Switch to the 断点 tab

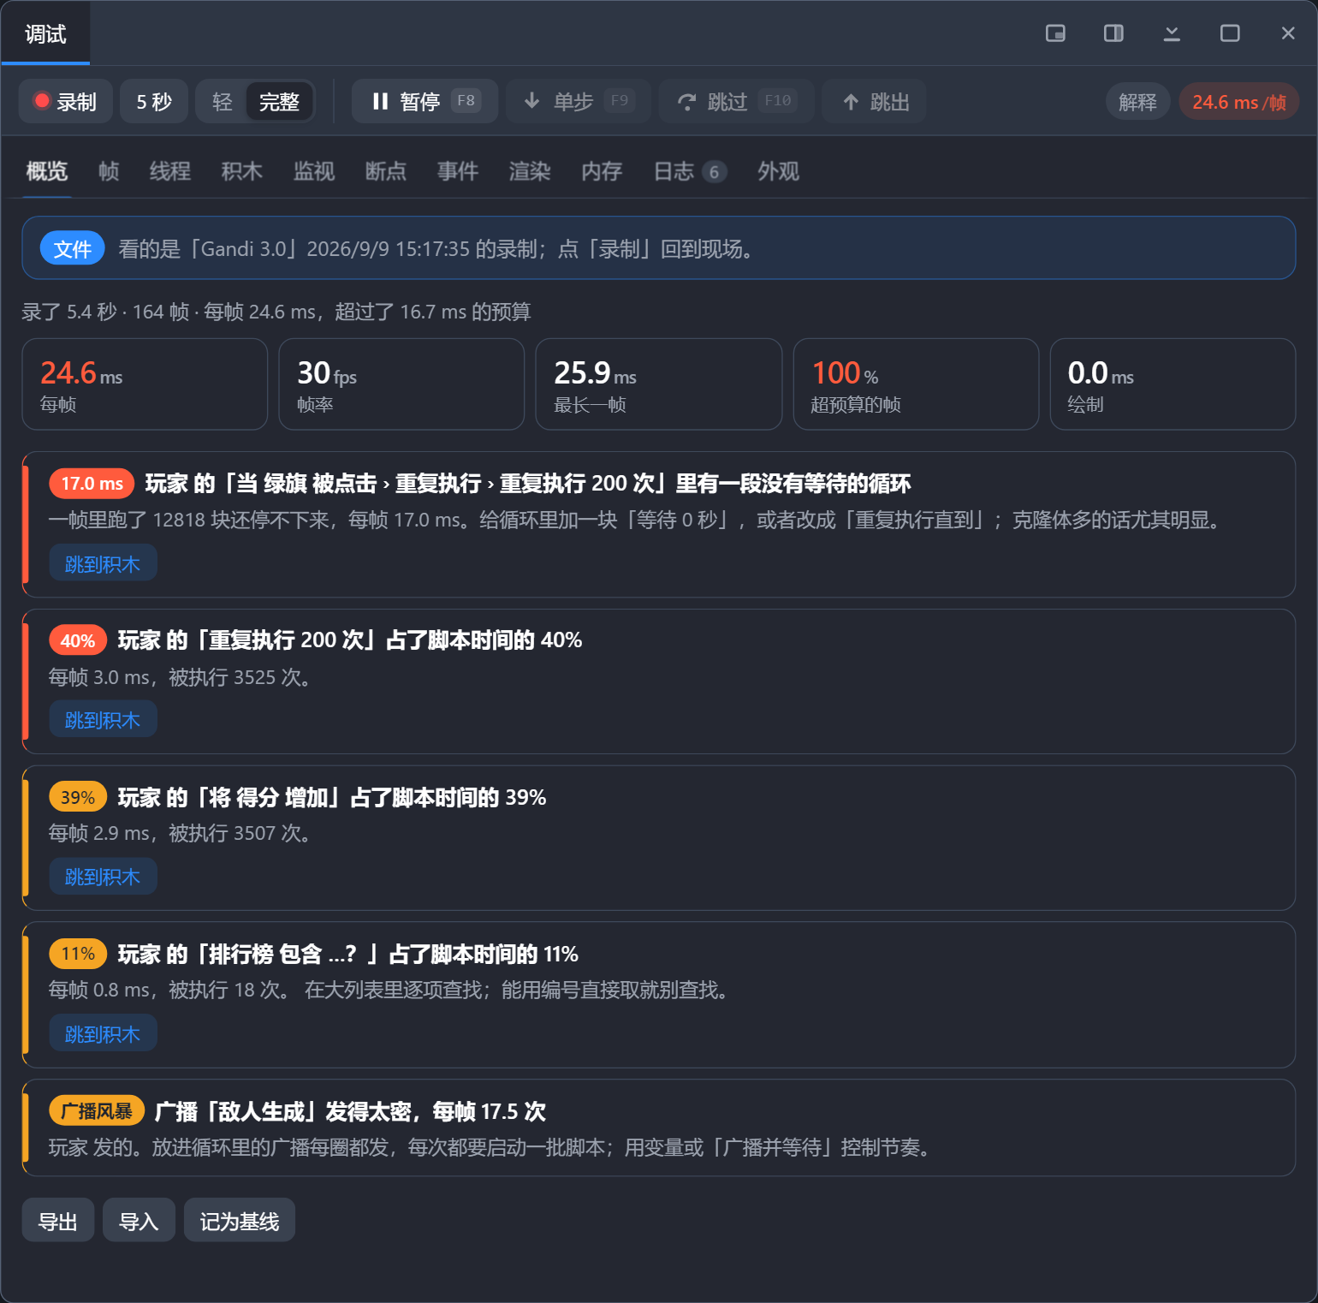(386, 171)
